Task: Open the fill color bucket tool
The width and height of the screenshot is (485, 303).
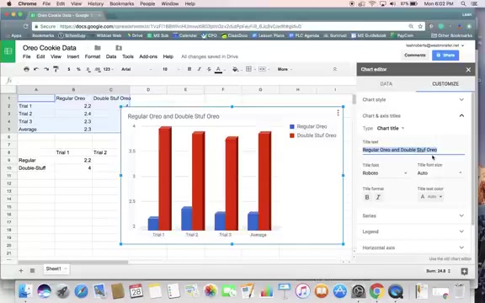Action: (236, 69)
